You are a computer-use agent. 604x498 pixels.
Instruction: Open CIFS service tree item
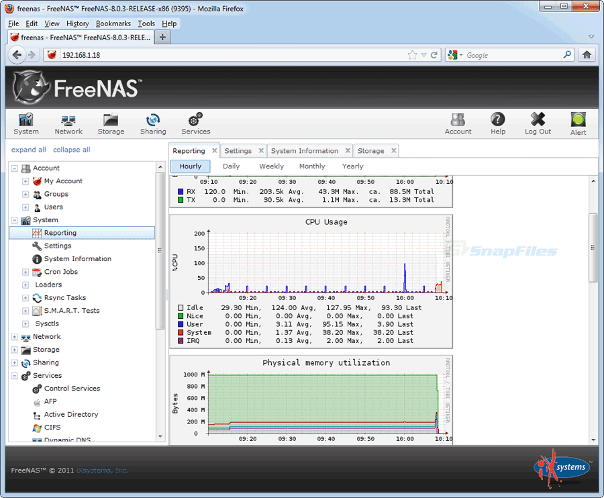click(52, 428)
